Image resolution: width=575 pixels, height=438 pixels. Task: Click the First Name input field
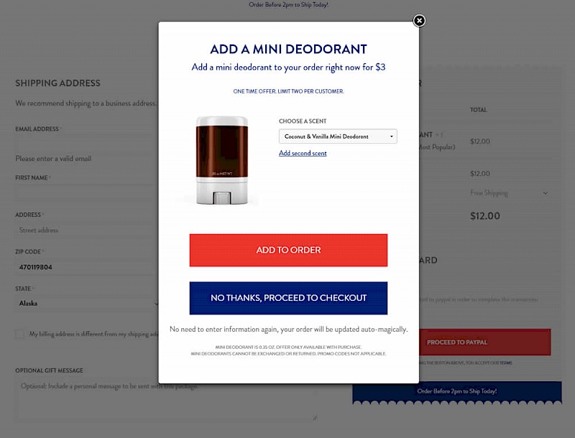click(87, 192)
